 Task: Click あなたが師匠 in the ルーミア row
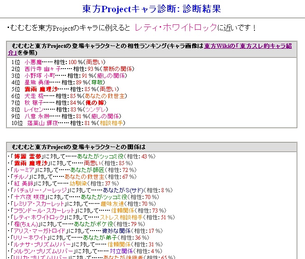pos(88,170)
